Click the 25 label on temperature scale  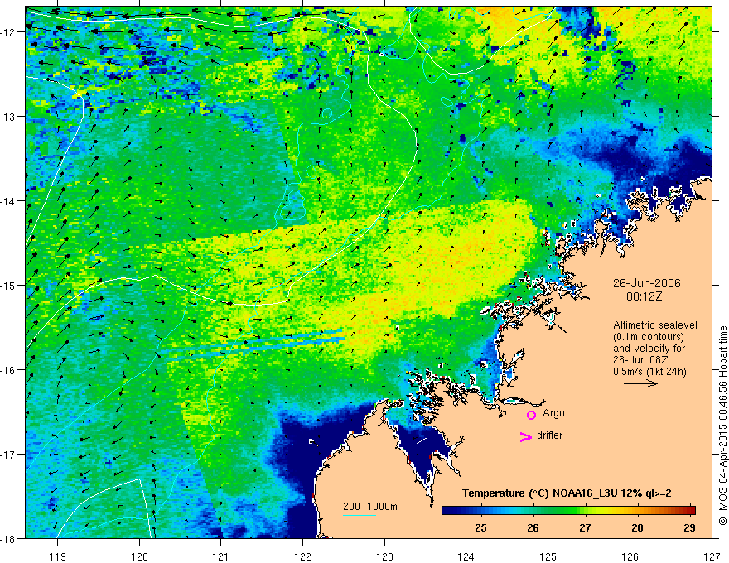coord(480,527)
